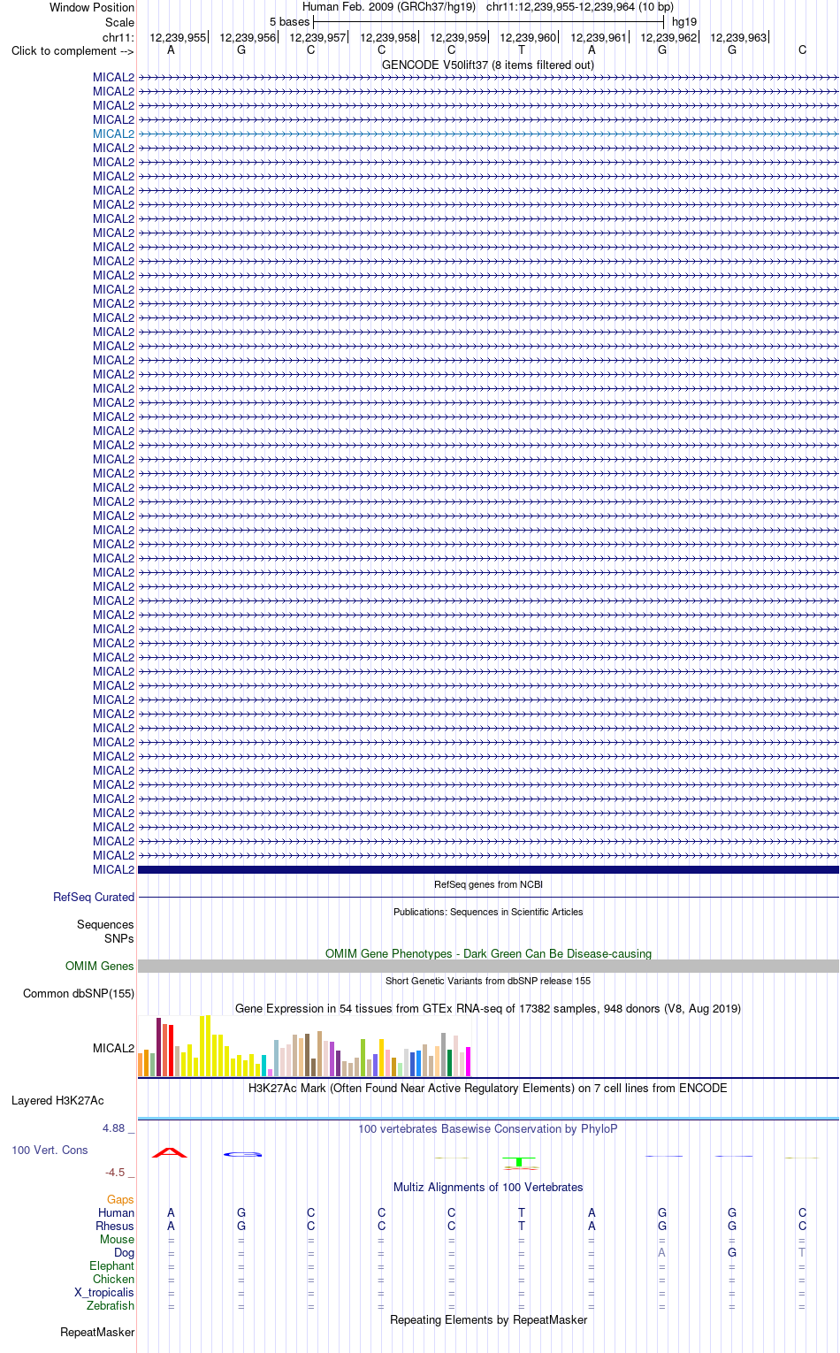Click the light blue MICAL2 transcript label

point(113,134)
